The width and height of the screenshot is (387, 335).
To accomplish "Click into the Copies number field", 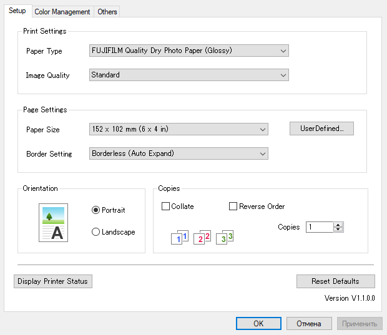I will tap(319, 227).
